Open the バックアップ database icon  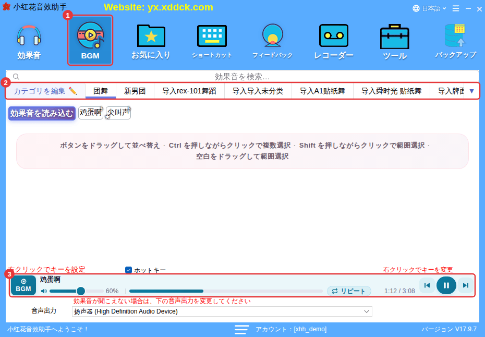pos(455,42)
